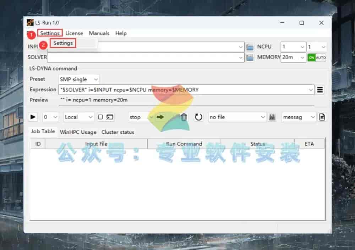The image size is (355, 250).
Task: Open the queue number 0 dropdown
Action: (x=50, y=117)
